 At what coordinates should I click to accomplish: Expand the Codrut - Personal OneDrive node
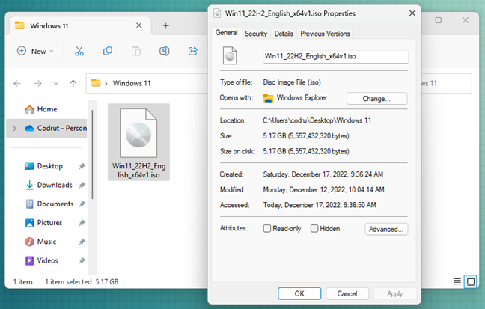point(14,129)
